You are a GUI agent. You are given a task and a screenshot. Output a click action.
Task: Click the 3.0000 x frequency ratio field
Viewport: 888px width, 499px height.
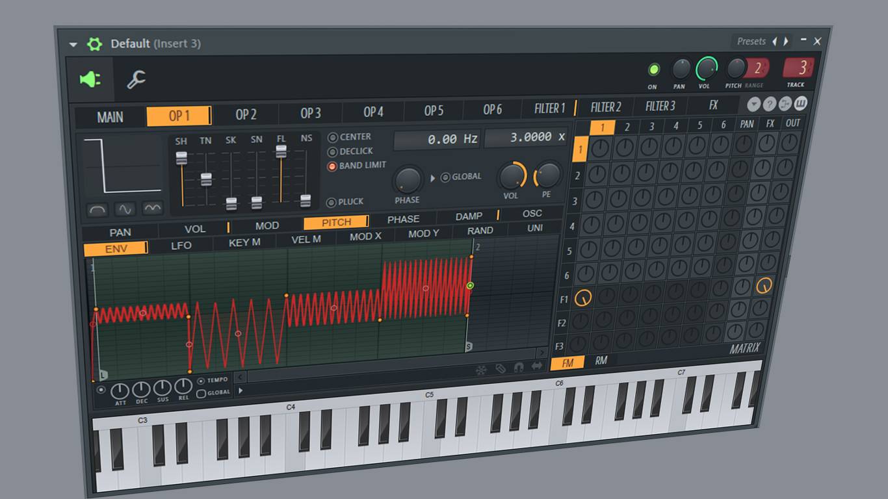click(525, 137)
